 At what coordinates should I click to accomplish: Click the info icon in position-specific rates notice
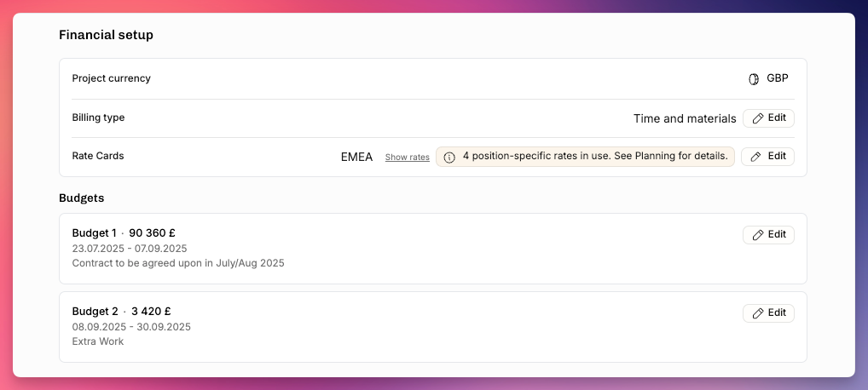449,157
